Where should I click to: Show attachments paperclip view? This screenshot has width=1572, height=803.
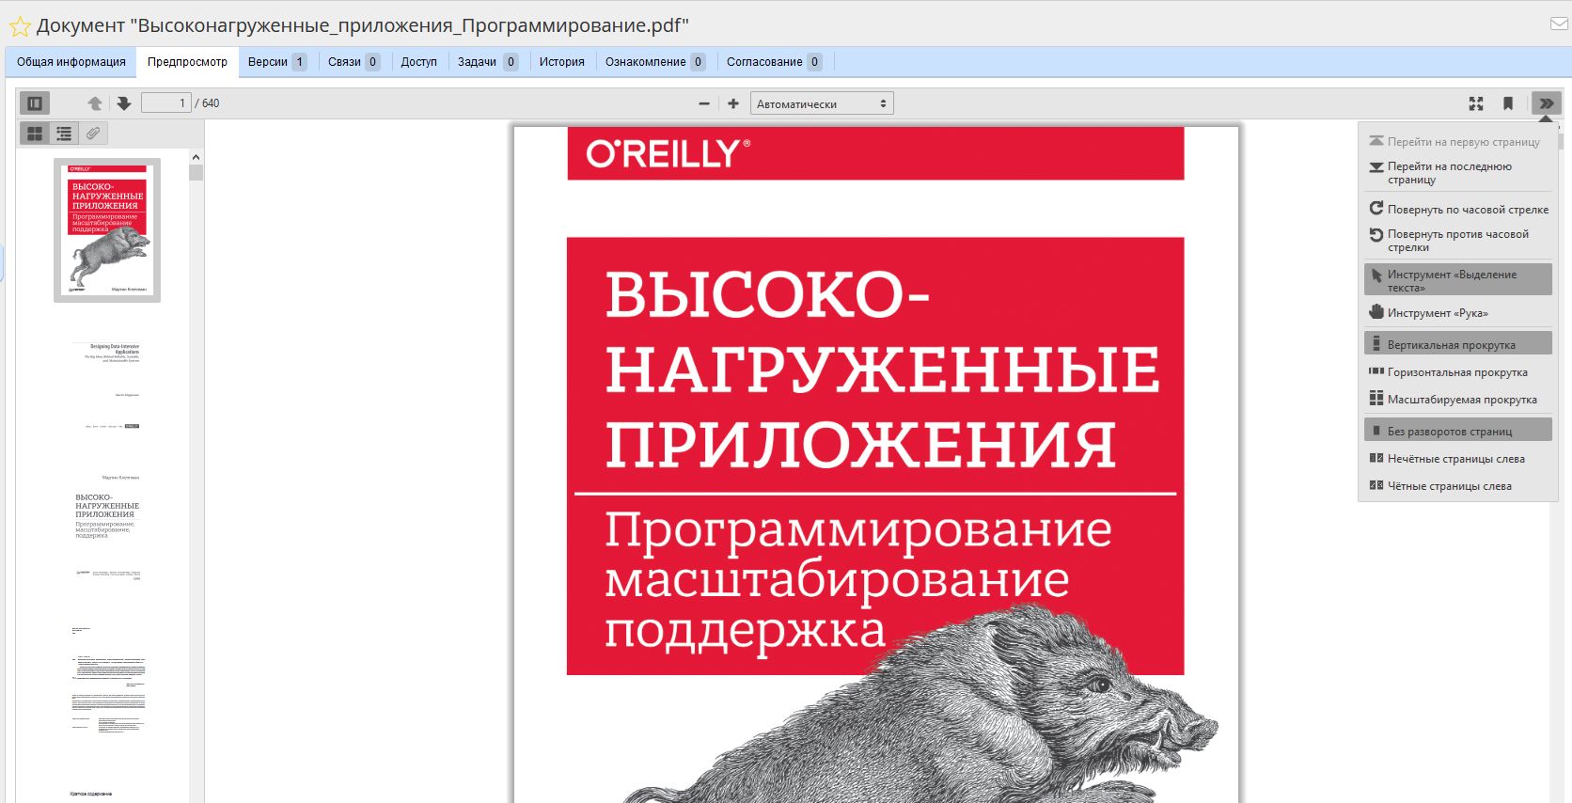[x=93, y=134]
